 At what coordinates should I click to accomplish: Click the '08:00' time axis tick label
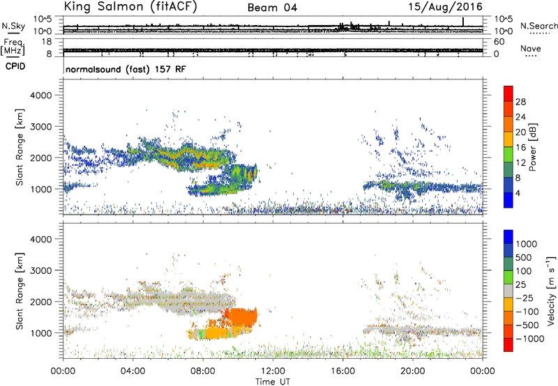pyautogui.click(x=203, y=371)
